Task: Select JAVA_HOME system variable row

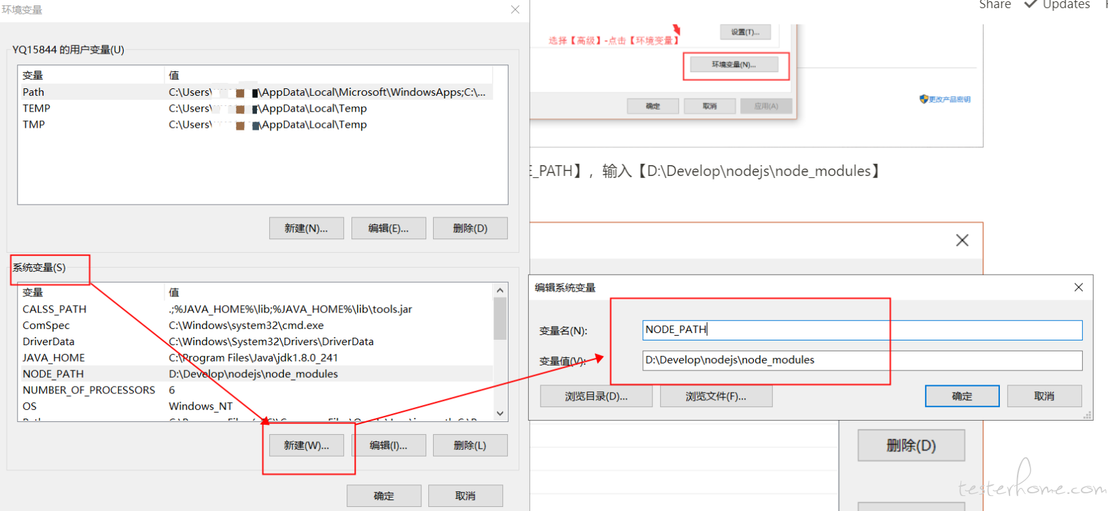Action: coord(256,358)
